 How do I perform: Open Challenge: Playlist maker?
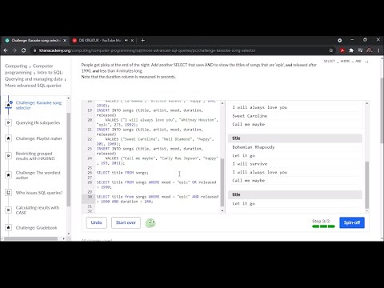[39, 138]
